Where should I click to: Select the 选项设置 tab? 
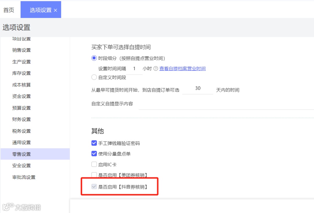tap(41, 10)
